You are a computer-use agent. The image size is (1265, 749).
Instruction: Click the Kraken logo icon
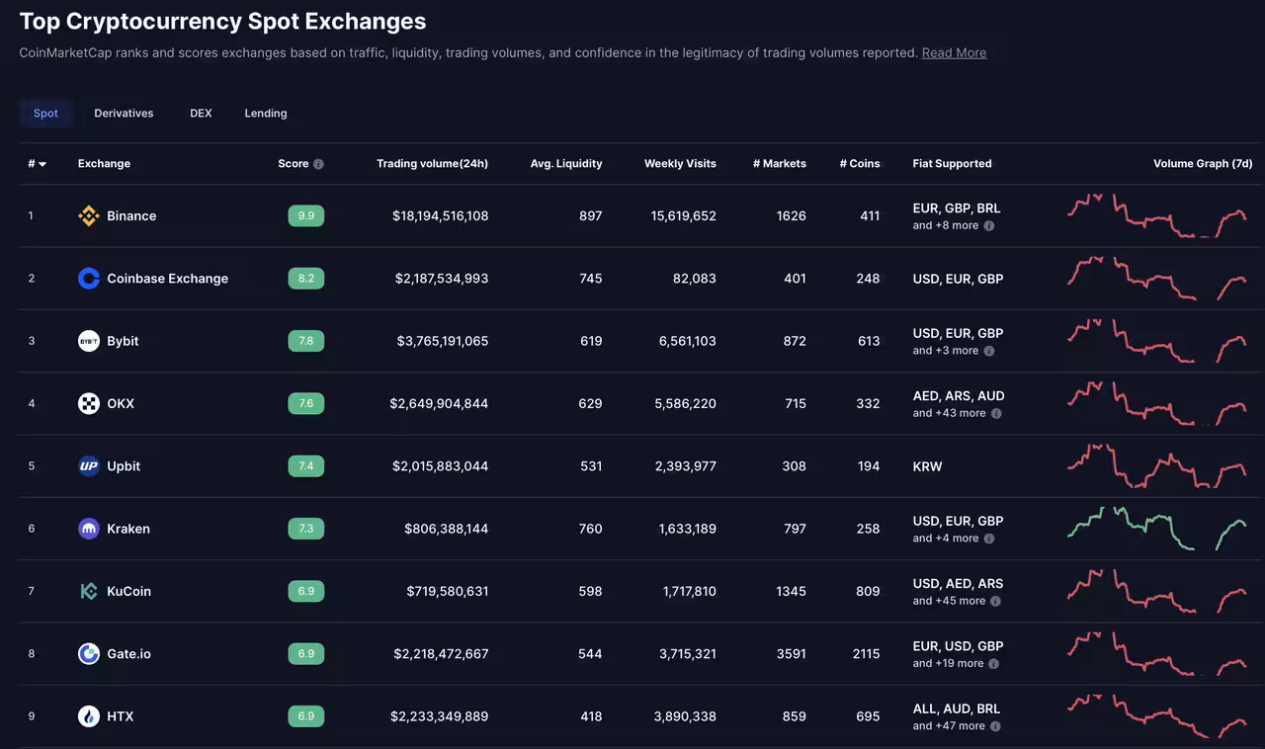[x=89, y=529]
